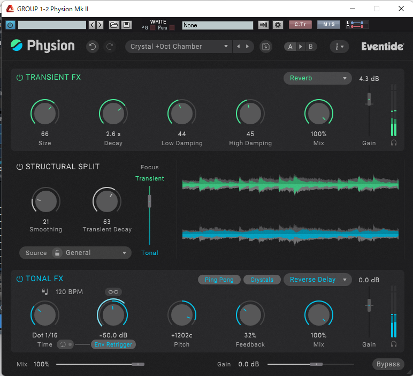Click the Physion logo icon
The image size is (413, 376).
click(x=17, y=46)
